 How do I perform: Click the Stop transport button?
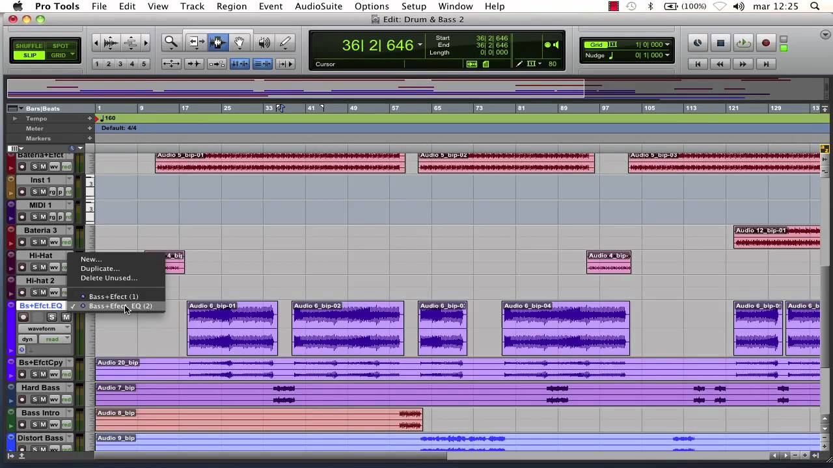click(x=720, y=43)
